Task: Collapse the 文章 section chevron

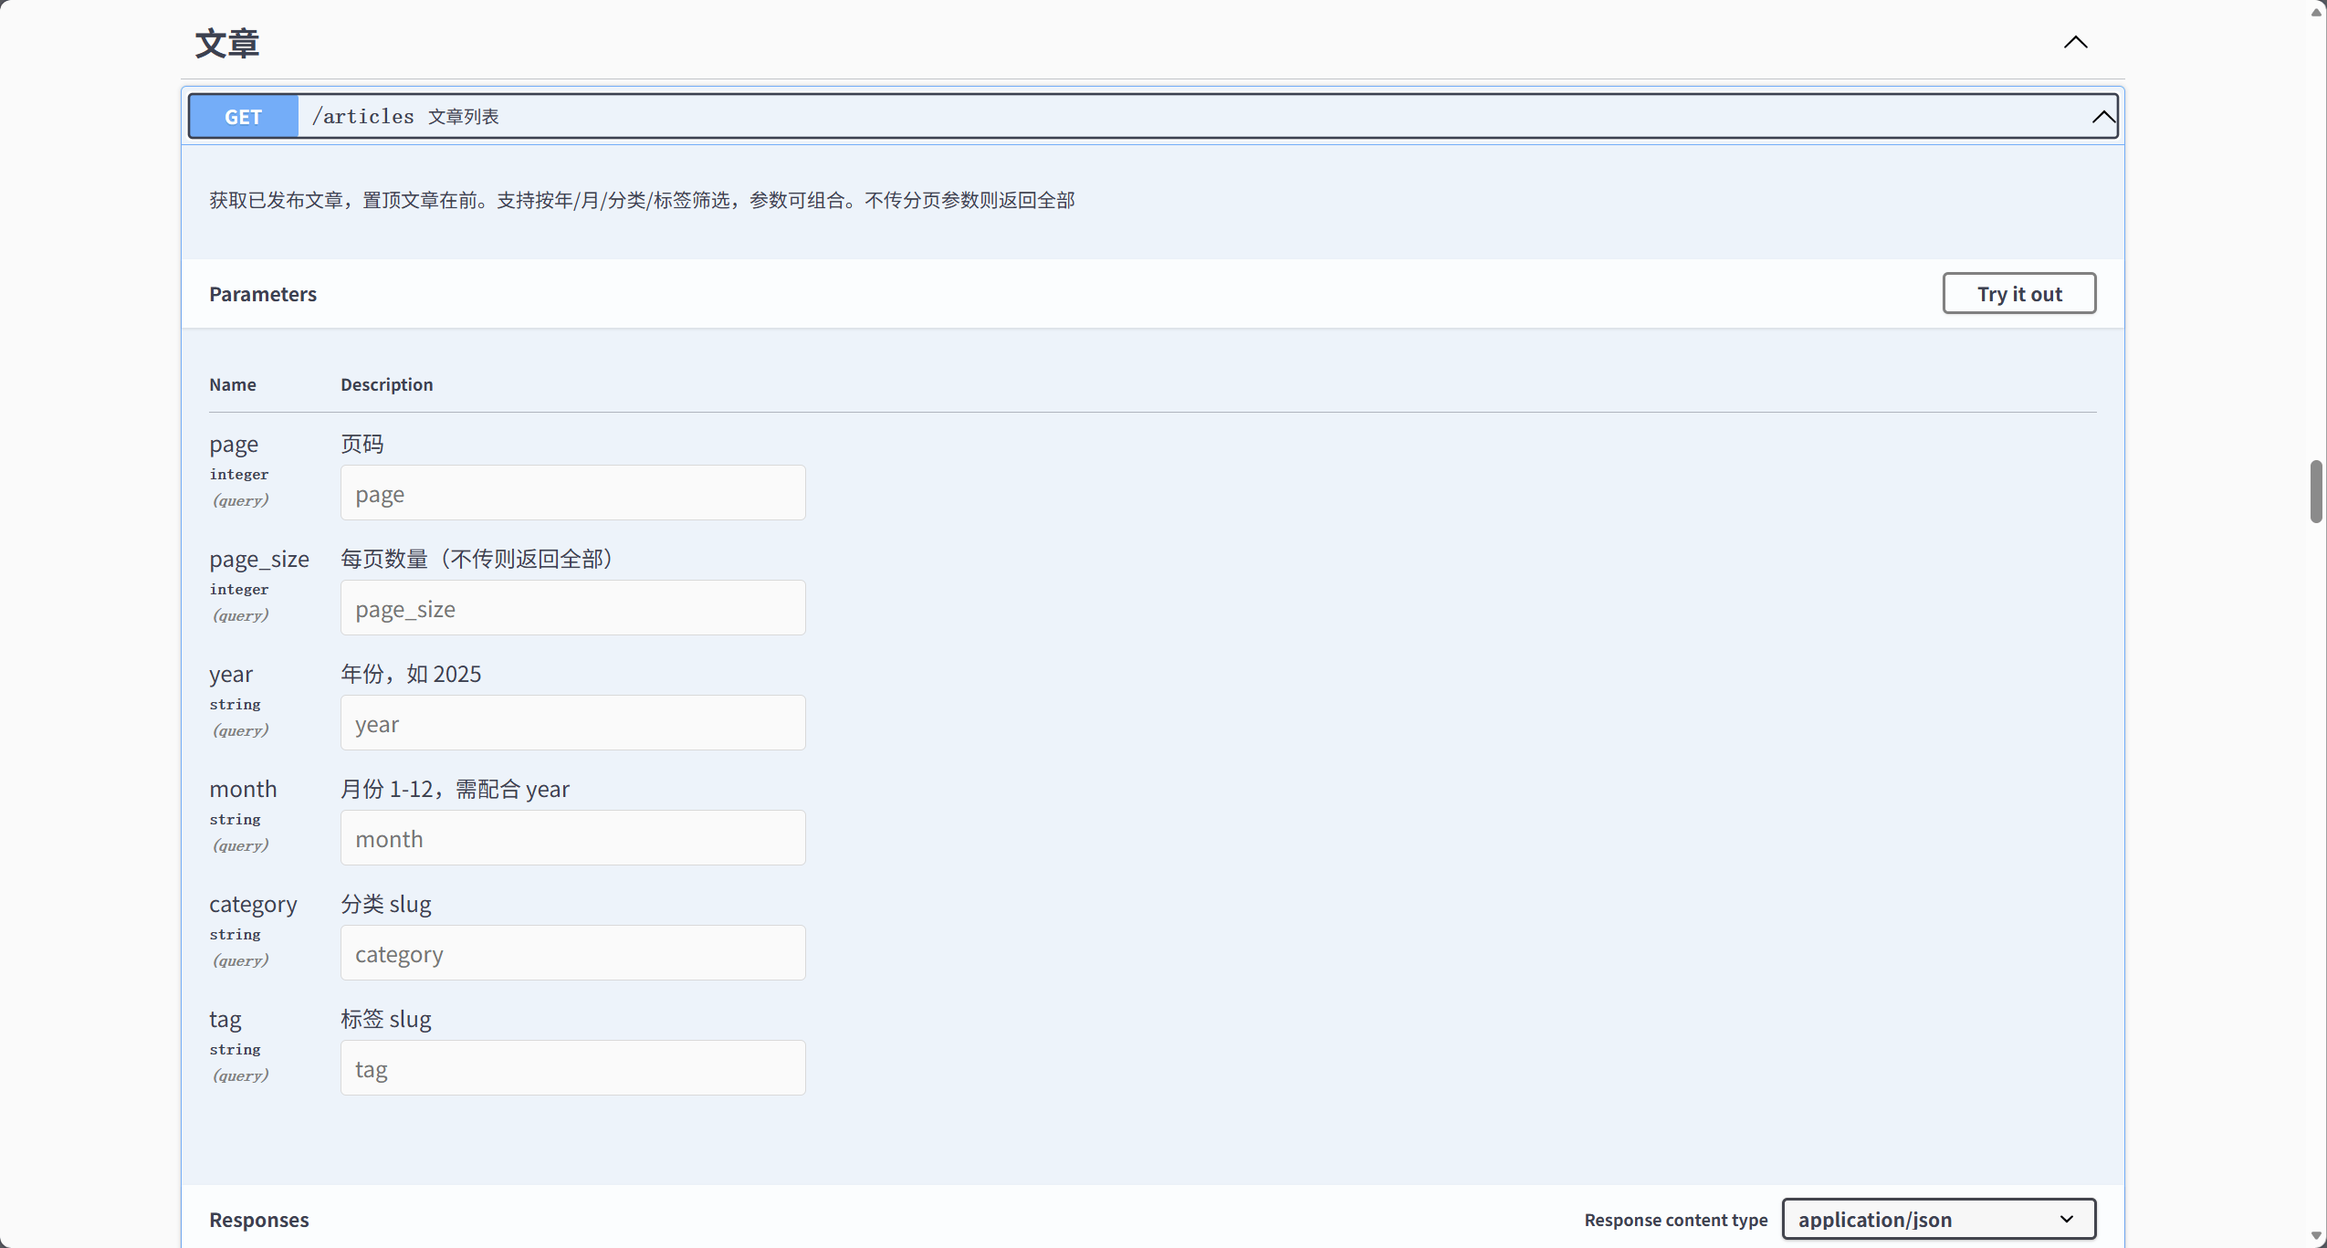Action: 2075,43
